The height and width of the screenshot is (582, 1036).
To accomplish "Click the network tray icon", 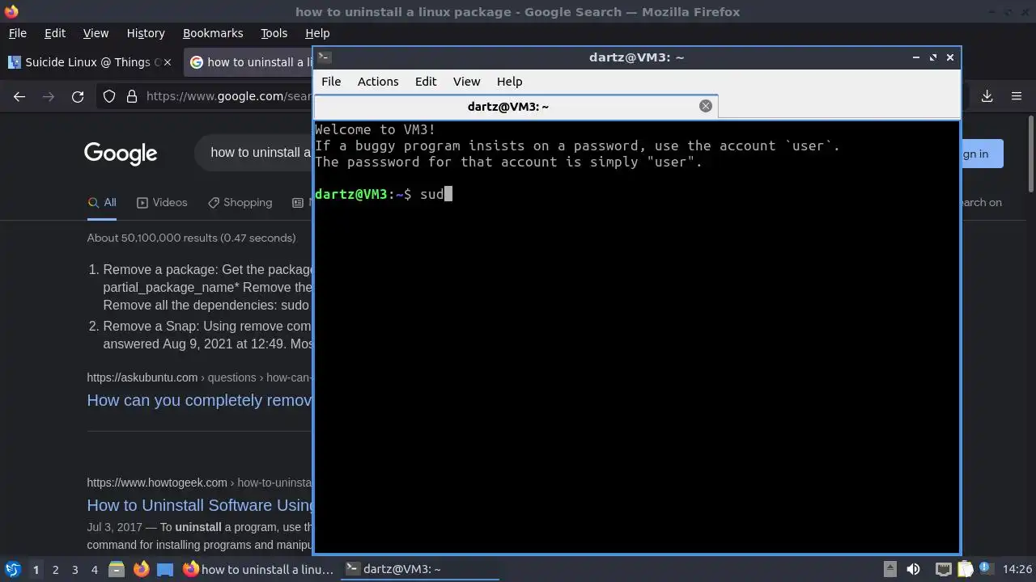I will click(943, 569).
